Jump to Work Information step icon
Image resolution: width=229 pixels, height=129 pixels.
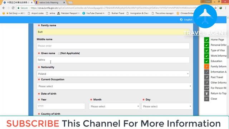click(206, 56)
